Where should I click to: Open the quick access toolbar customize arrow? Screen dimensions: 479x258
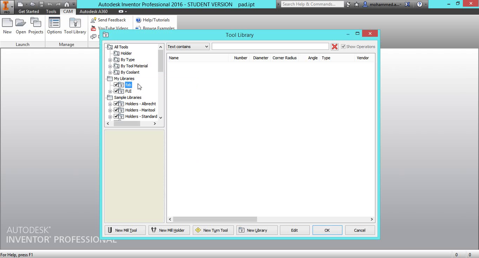coord(73,4)
